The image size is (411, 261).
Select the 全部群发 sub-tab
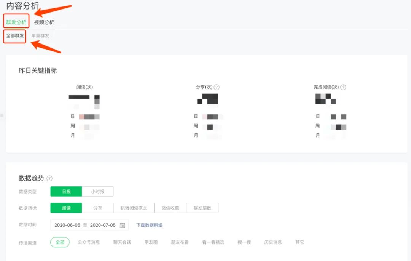pyautogui.click(x=15, y=36)
